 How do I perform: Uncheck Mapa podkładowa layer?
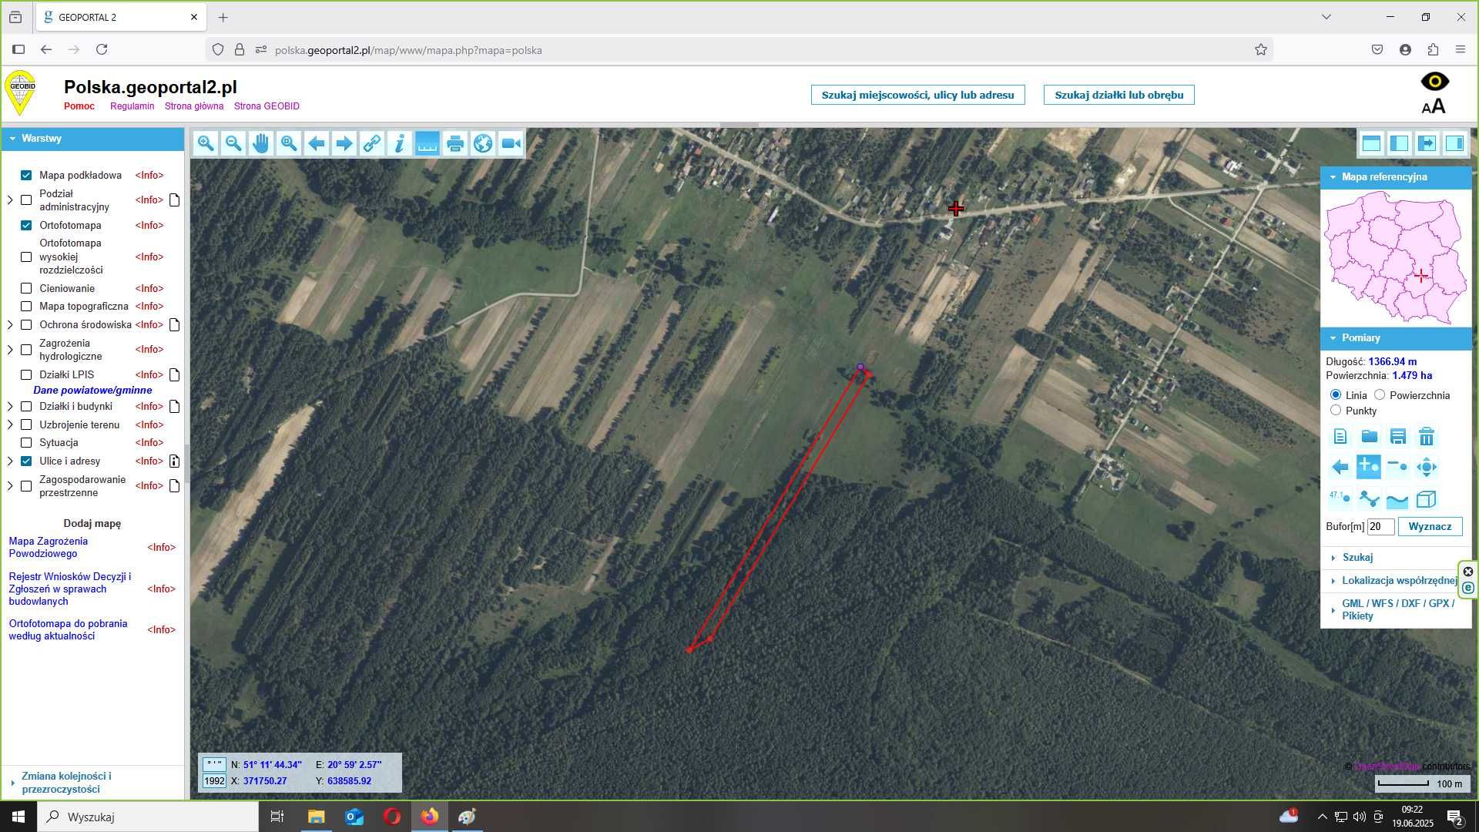point(26,175)
